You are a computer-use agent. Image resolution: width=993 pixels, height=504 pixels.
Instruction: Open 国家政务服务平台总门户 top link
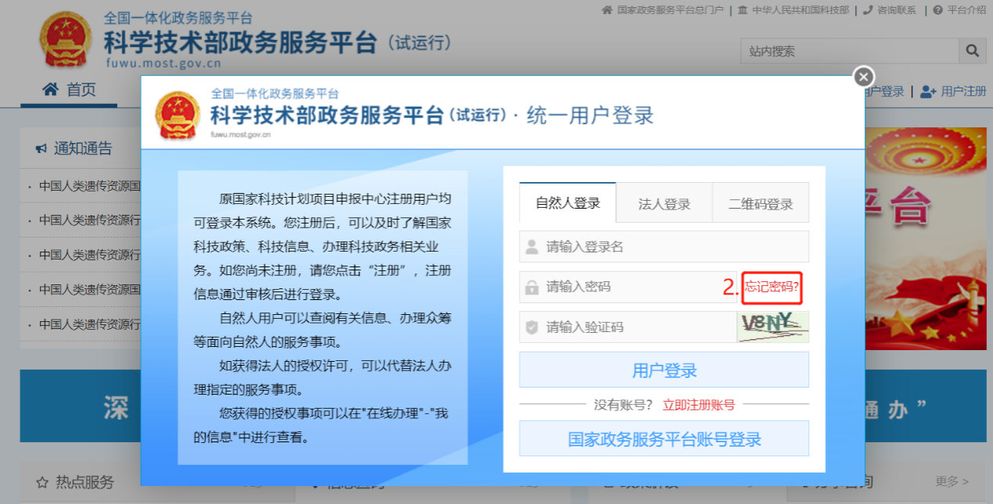coord(670,10)
